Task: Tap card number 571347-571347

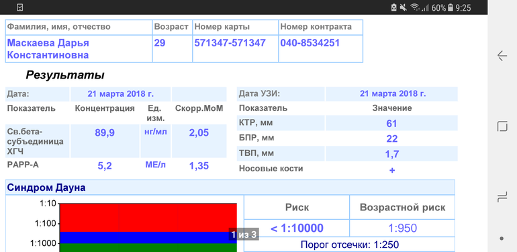Action: coord(230,43)
